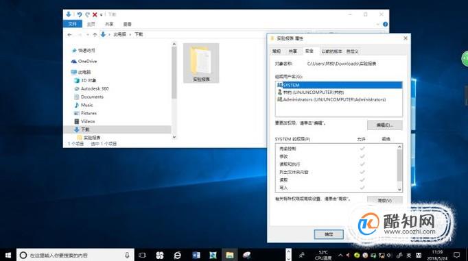Switch to the 查看 ribbon tab
The width and height of the screenshot is (468, 261).
pos(128,24)
